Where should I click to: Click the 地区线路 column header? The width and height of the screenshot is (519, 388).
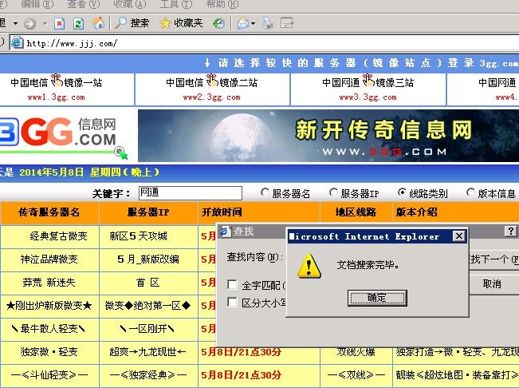click(356, 212)
